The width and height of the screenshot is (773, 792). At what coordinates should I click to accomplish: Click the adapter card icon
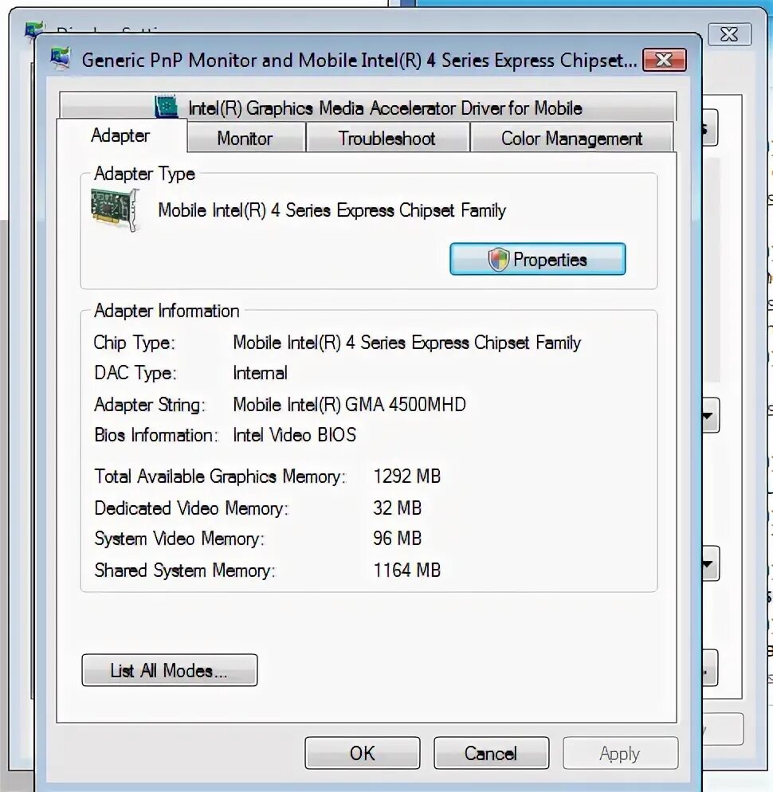point(116,210)
